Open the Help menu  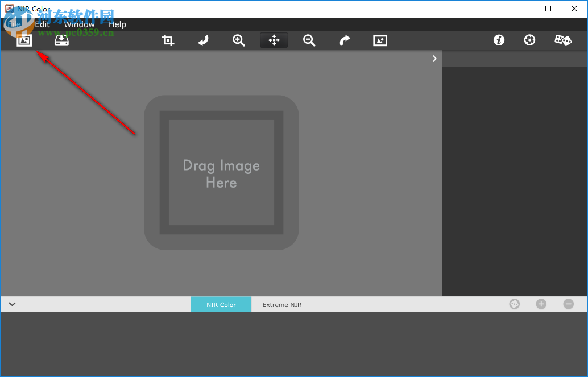(117, 24)
